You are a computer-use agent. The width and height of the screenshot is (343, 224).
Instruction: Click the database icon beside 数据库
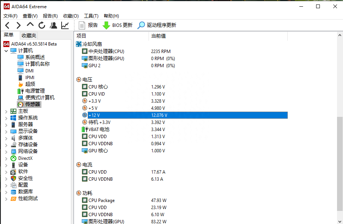[x=13, y=192]
